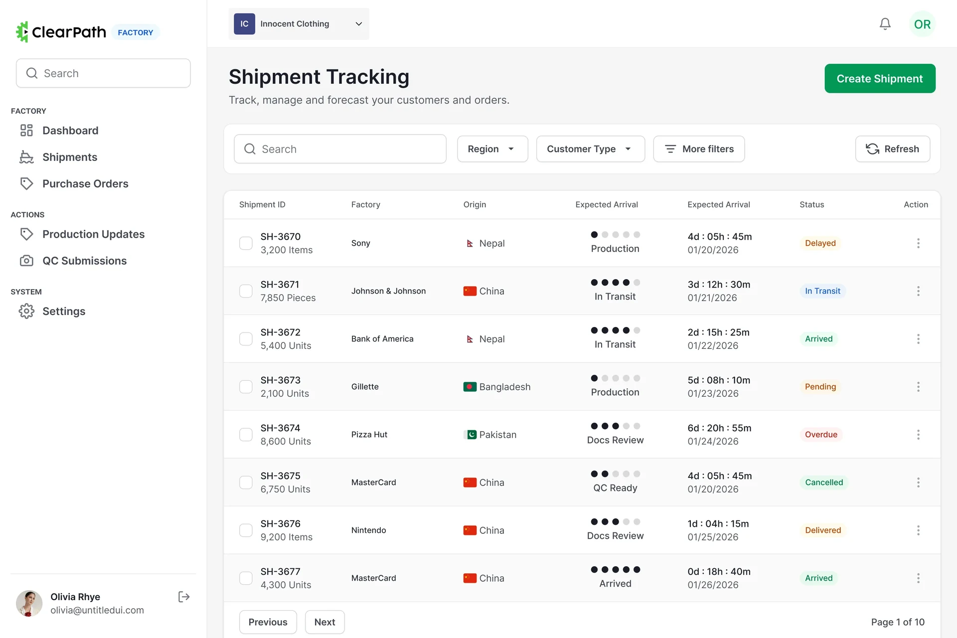Open action menu for SH-3675
This screenshot has width=957, height=638.
point(918,482)
